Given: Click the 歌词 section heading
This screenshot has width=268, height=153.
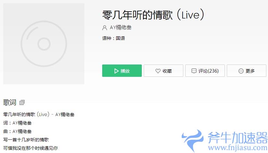Looking at the screenshot, I should tap(10, 102).
